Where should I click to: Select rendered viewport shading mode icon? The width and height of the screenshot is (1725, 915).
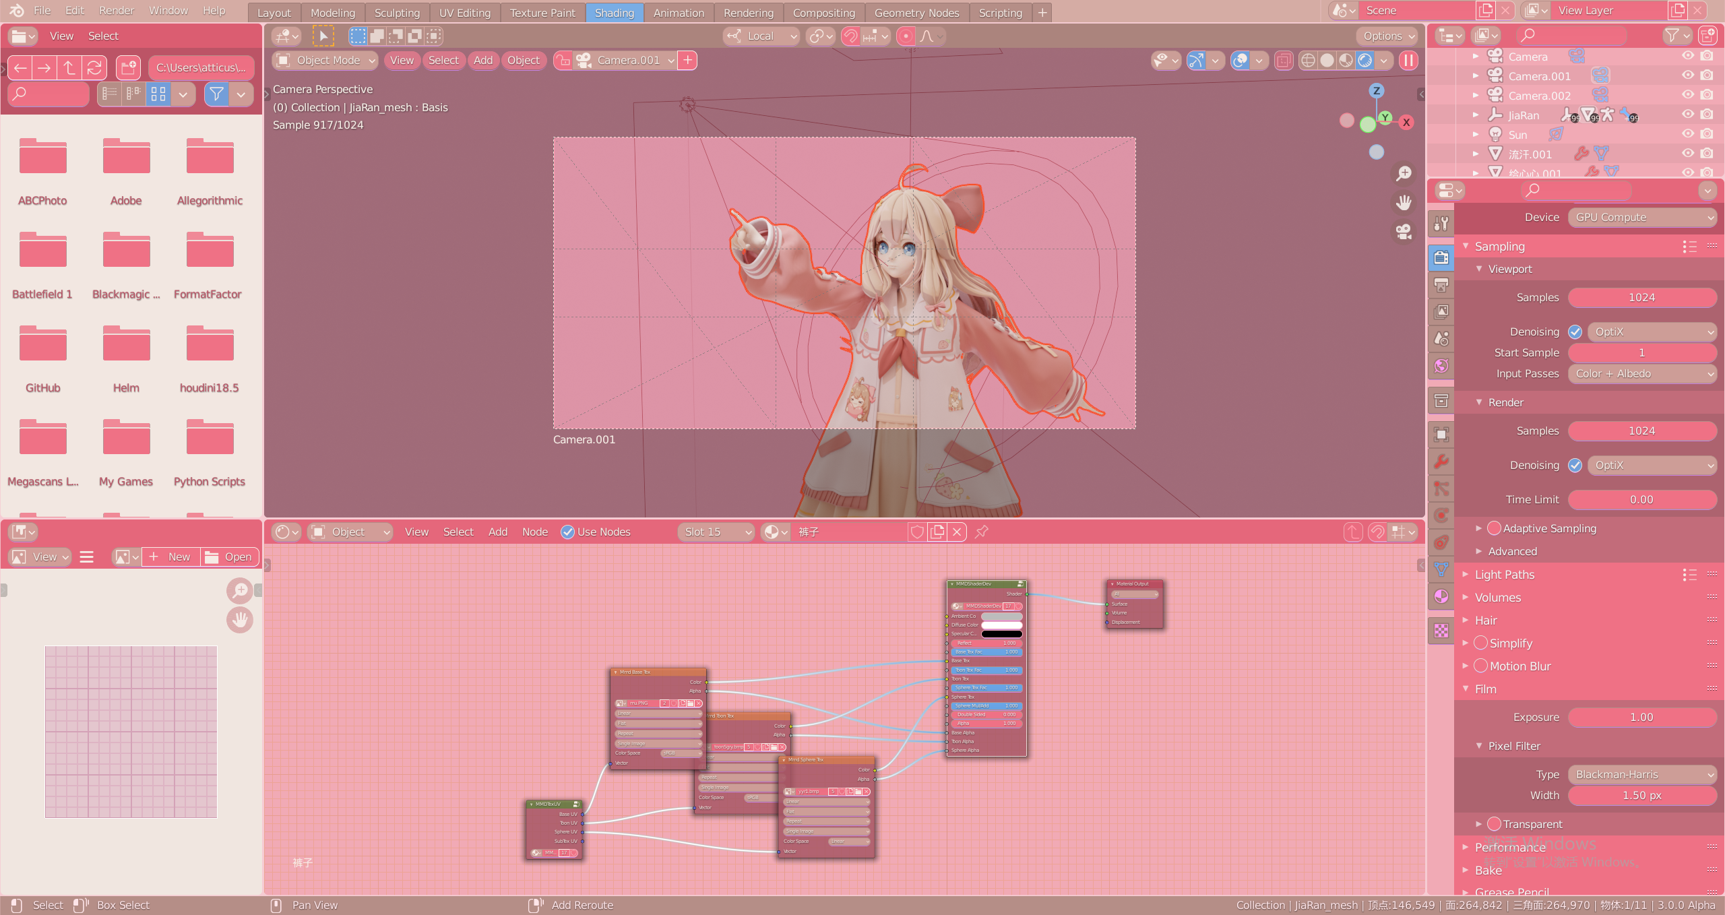1365,61
